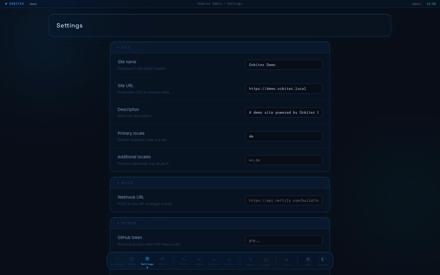Click into the Site URL field

(284, 89)
